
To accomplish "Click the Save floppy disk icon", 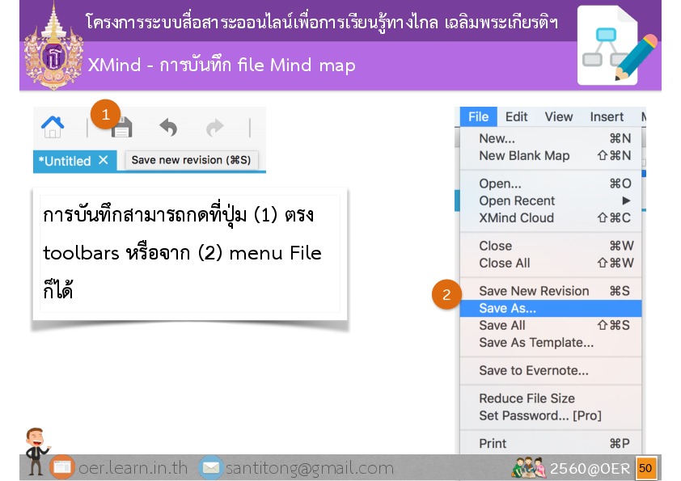I will tap(122, 128).
